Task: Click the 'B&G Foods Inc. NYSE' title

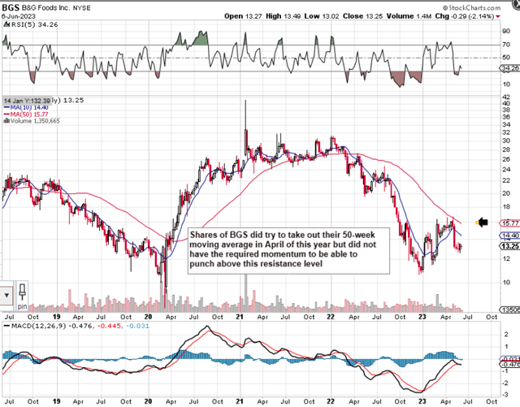Action: [56, 7]
